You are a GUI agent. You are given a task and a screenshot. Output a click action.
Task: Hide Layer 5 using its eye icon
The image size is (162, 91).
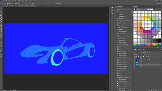(x=135, y=59)
